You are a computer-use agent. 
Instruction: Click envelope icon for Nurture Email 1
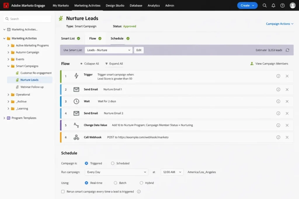(76, 89)
